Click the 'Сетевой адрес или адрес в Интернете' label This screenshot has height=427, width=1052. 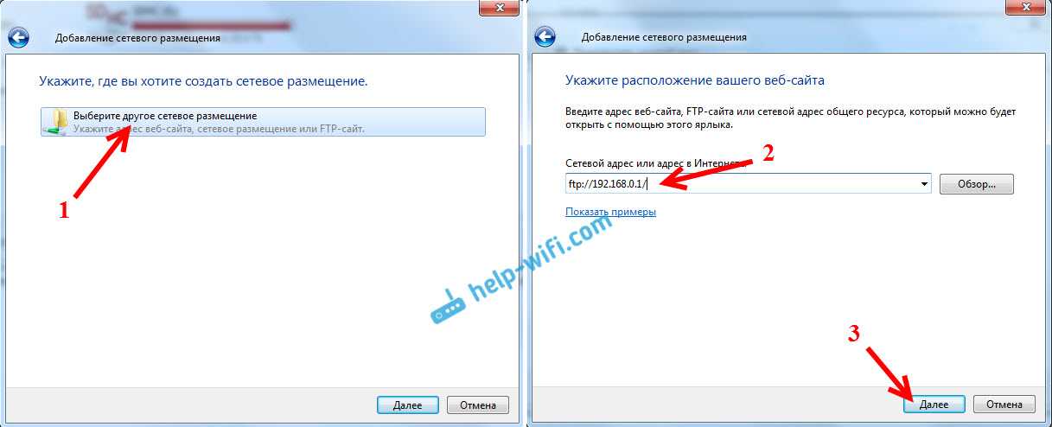tap(654, 163)
